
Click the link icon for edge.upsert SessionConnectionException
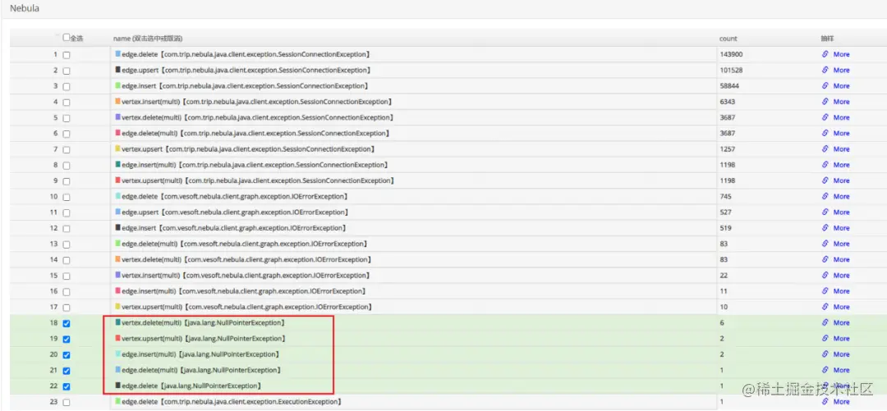[x=825, y=70]
